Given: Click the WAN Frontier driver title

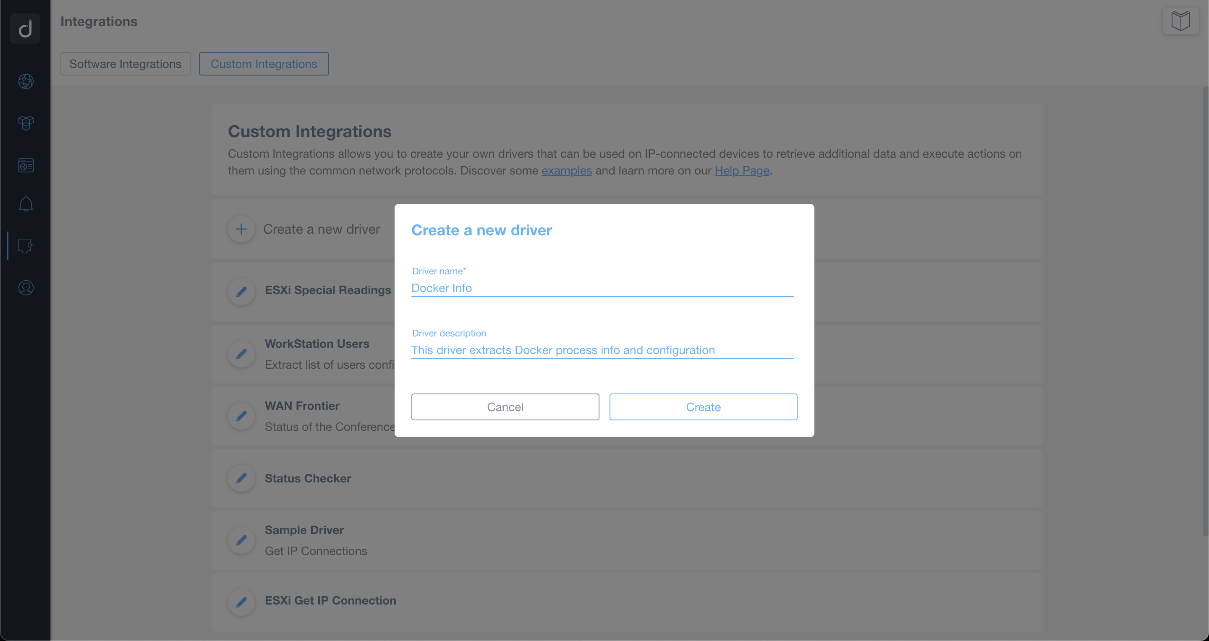Looking at the screenshot, I should 302,406.
